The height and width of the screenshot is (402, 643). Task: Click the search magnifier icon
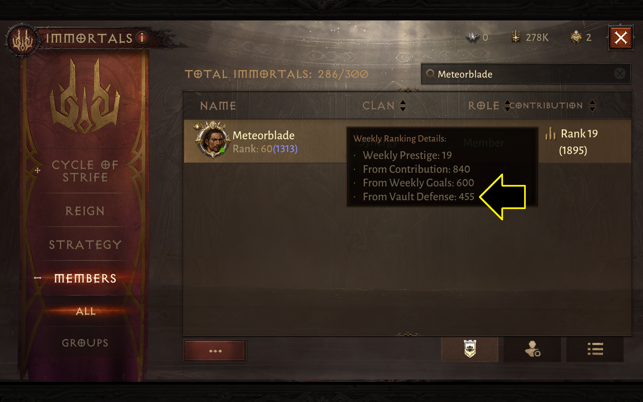(430, 74)
